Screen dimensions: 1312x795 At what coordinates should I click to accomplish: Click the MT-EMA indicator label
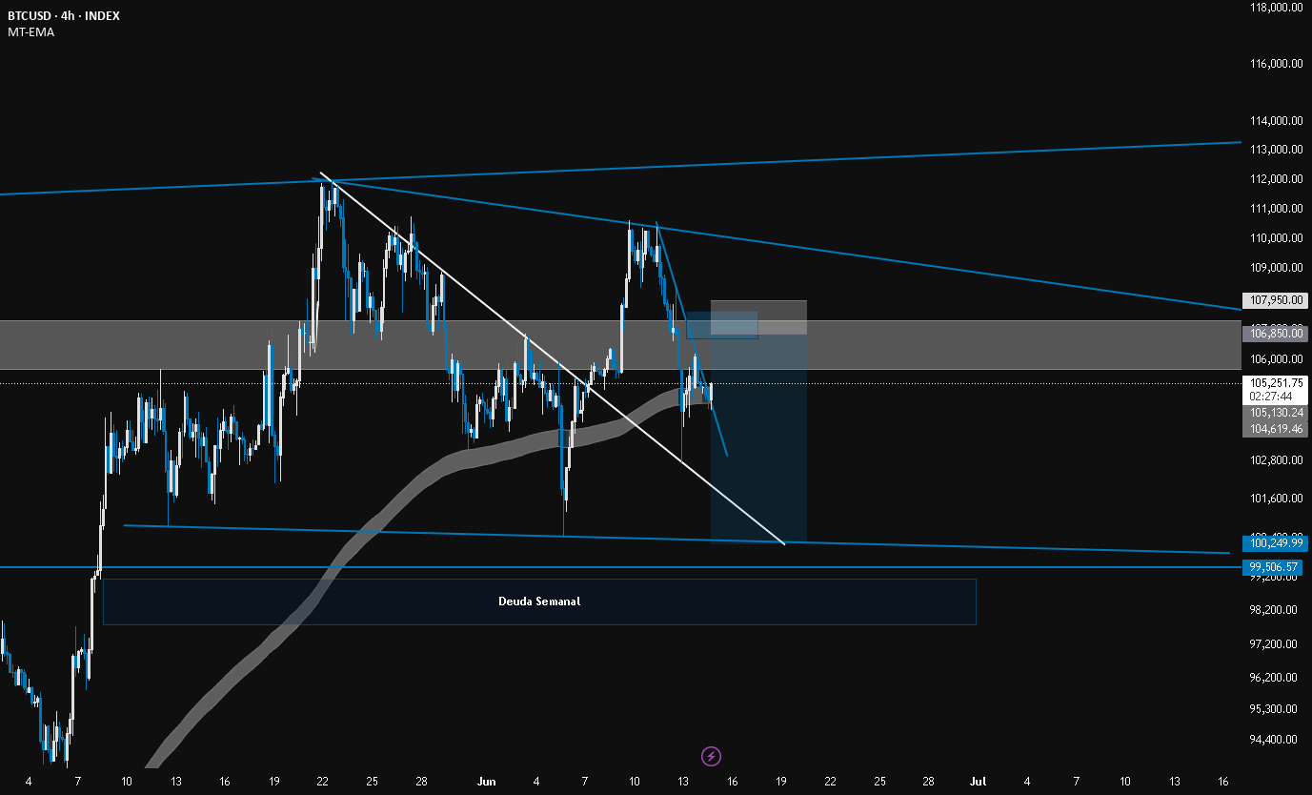coord(30,32)
